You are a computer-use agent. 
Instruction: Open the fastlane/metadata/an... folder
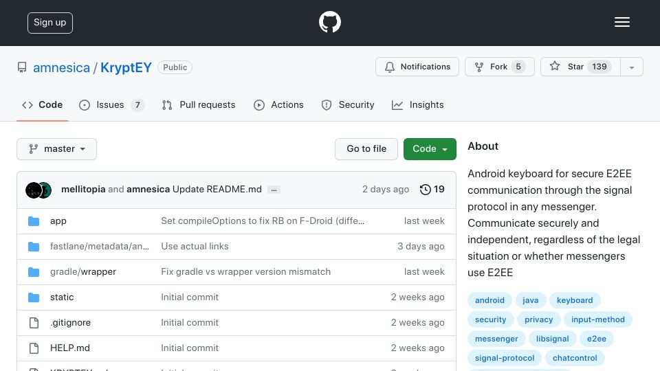pos(99,246)
